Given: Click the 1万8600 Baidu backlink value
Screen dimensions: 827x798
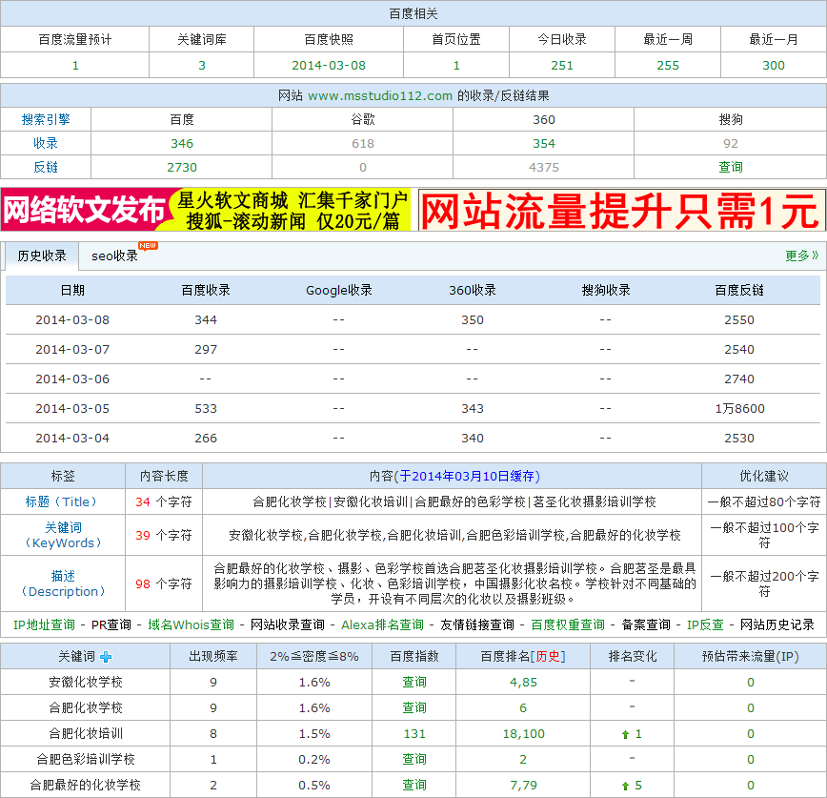Looking at the screenshot, I should click(739, 408).
